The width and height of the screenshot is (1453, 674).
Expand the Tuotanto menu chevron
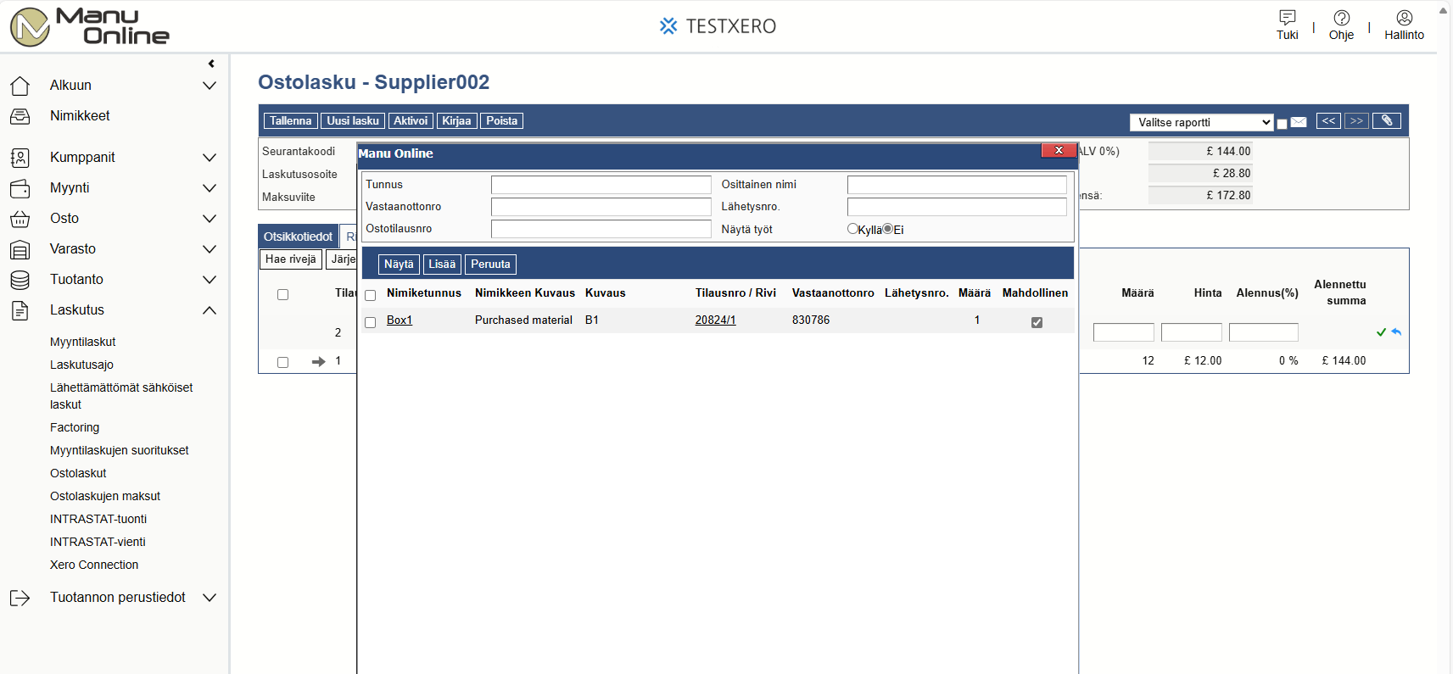coord(210,280)
